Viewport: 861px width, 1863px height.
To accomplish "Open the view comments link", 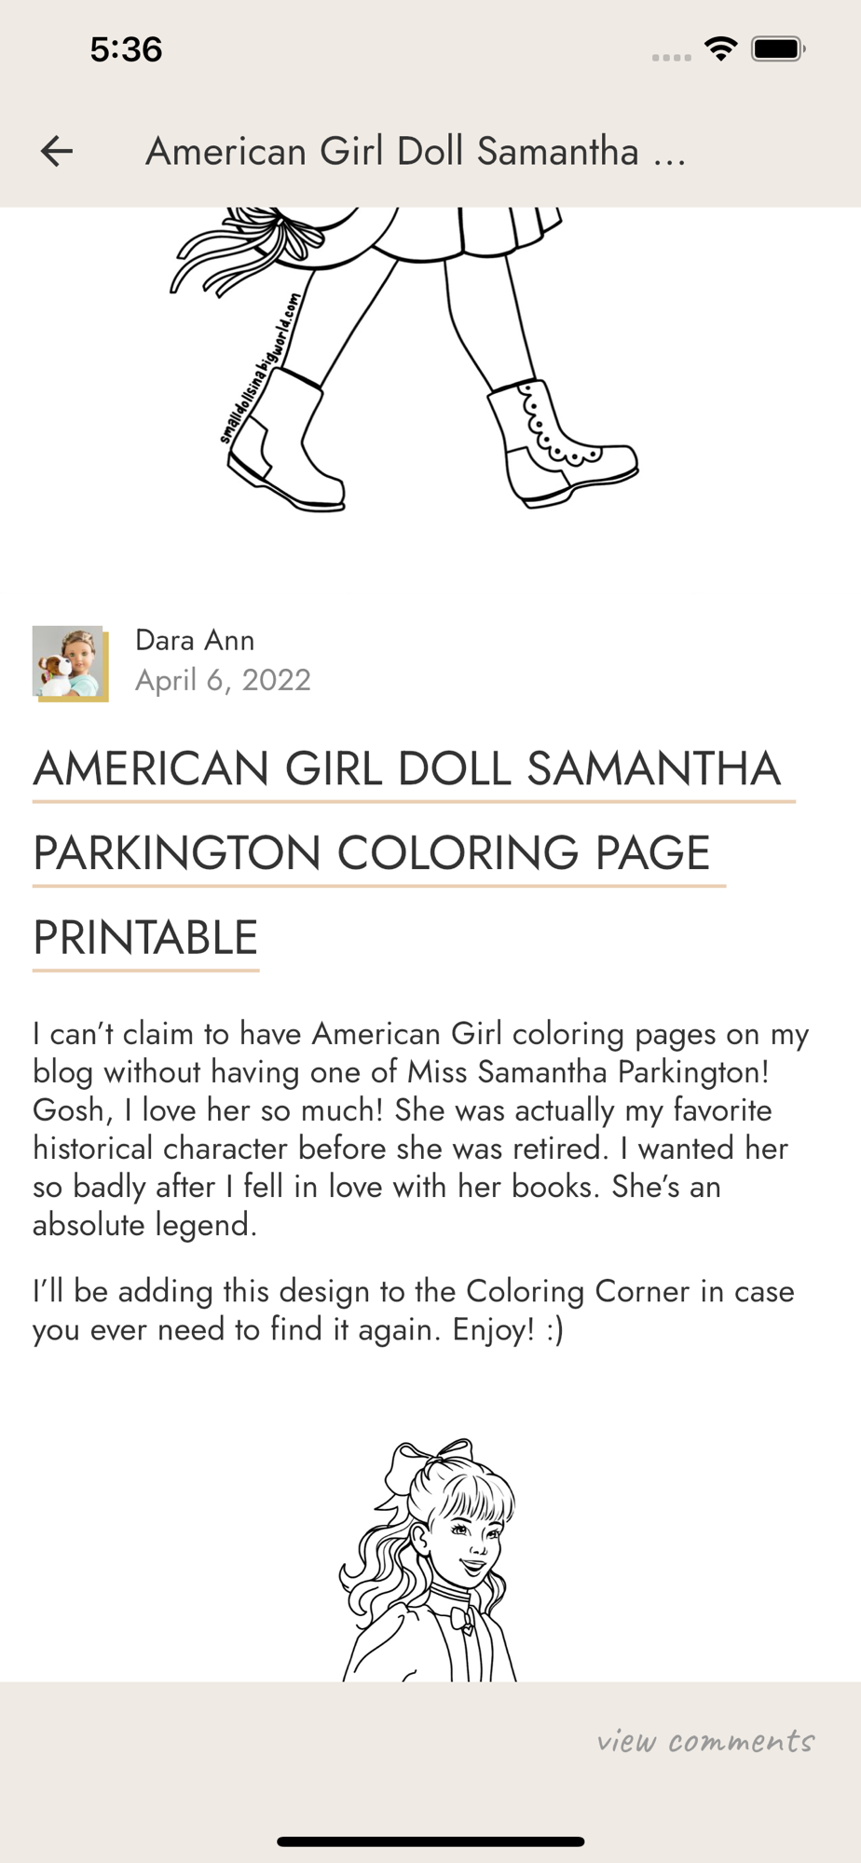I will (x=705, y=1741).
